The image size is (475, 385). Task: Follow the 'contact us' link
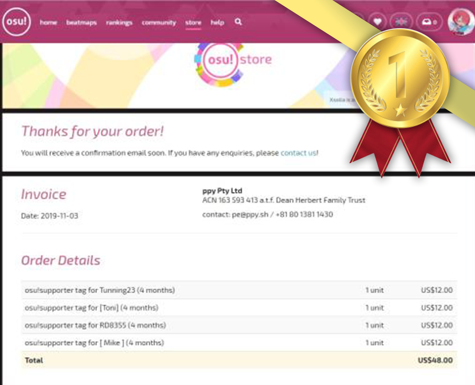pyautogui.click(x=299, y=153)
